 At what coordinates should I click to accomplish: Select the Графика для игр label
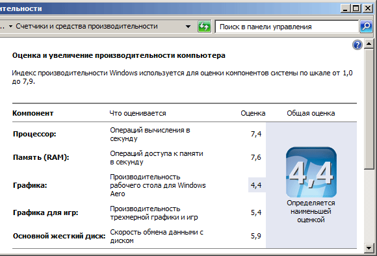pyautogui.click(x=45, y=212)
